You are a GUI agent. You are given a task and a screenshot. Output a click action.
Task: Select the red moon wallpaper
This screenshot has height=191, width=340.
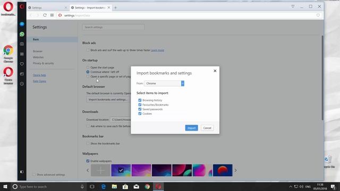pyautogui.click(x=223, y=170)
